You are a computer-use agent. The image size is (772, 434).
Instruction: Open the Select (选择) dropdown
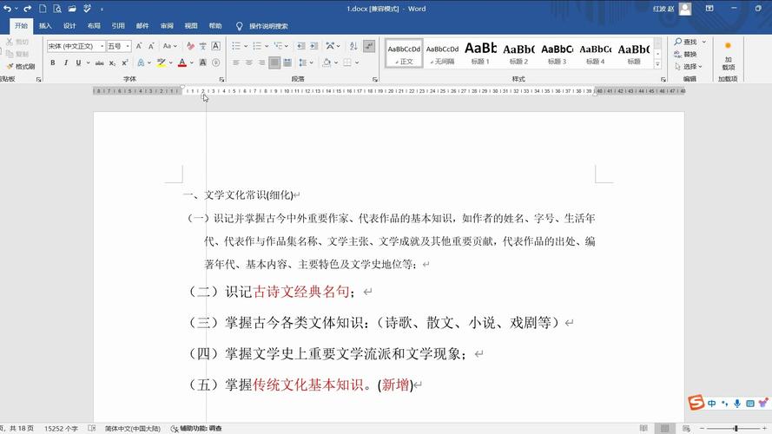coord(689,67)
